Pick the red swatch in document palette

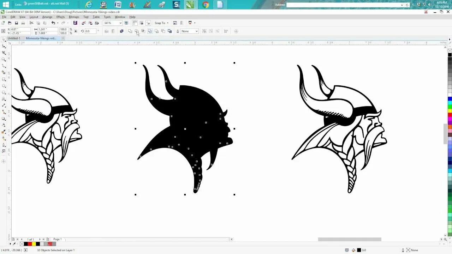30,244
